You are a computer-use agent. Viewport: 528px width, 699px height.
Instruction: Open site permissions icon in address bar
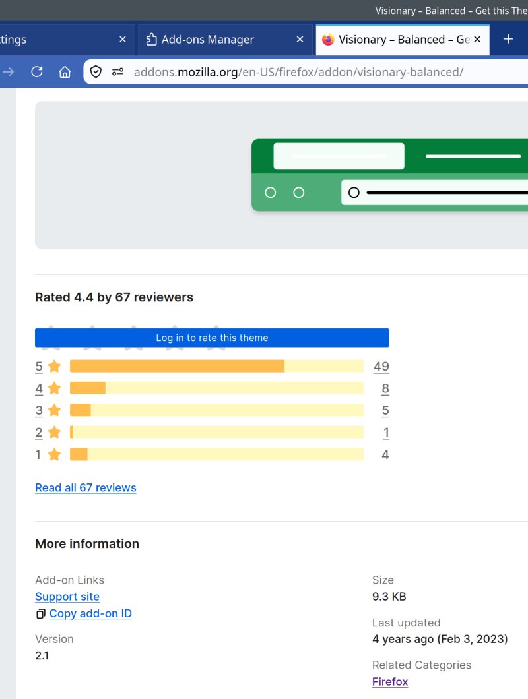118,72
